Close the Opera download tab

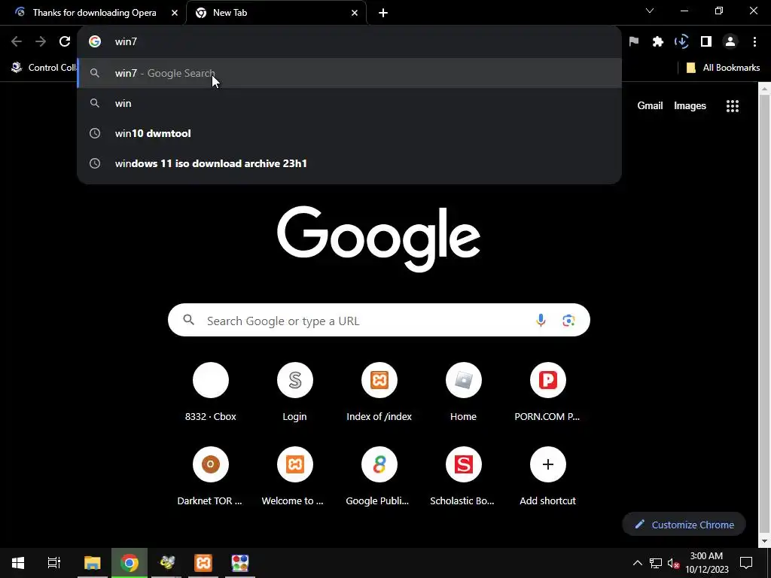click(175, 13)
